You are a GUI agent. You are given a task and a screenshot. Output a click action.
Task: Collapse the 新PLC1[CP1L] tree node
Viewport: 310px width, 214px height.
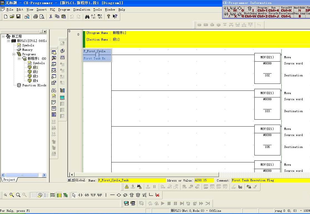9,41
